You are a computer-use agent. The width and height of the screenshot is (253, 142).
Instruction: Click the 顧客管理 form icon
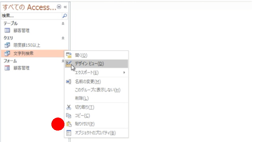(x=7, y=68)
